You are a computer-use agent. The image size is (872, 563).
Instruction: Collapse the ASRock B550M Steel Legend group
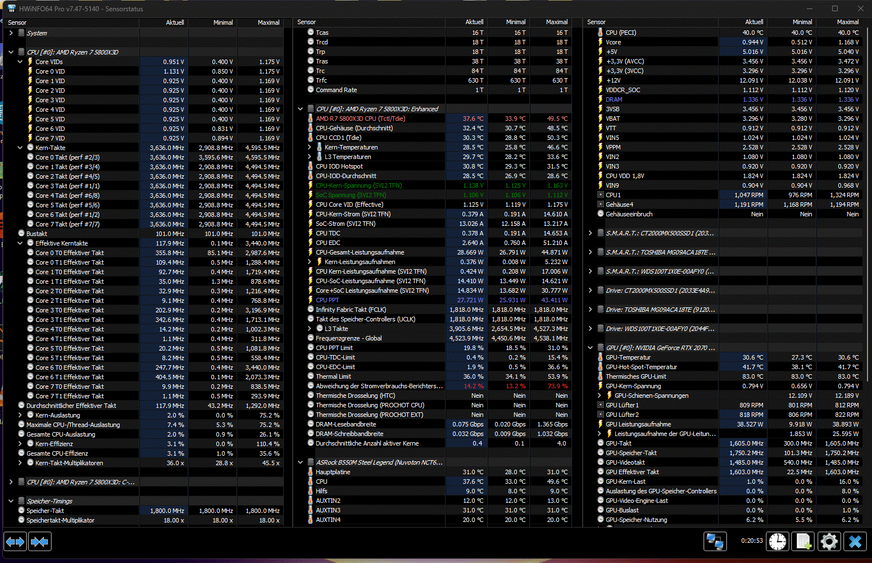(x=300, y=462)
